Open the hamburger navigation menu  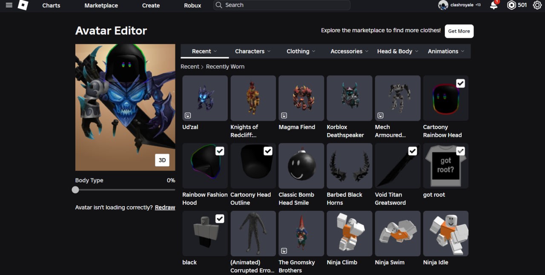point(9,6)
